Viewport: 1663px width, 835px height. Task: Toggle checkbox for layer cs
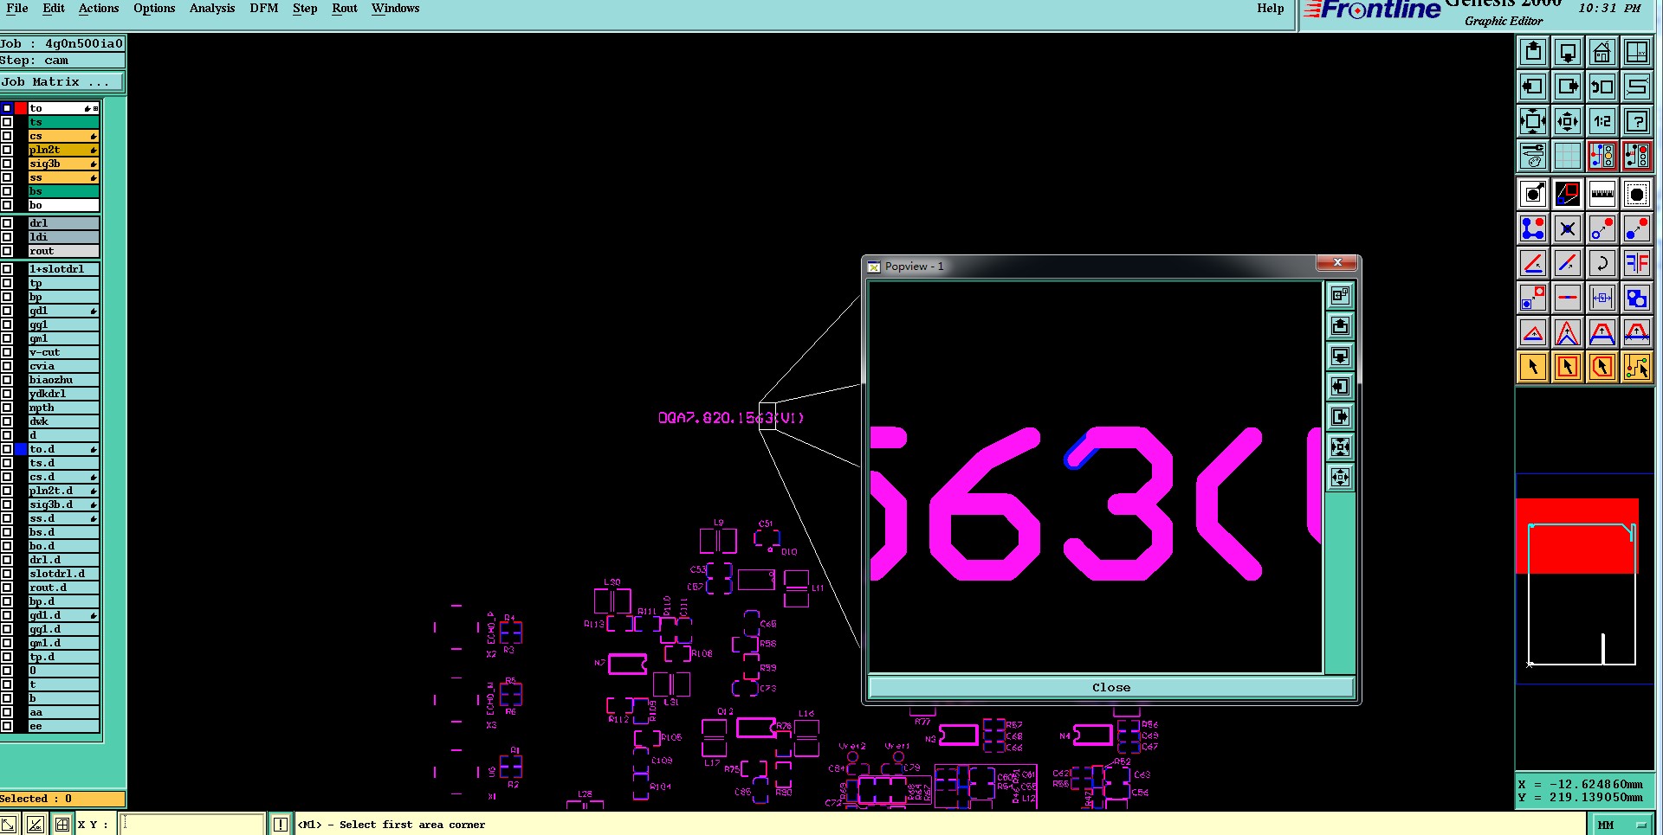(x=7, y=136)
